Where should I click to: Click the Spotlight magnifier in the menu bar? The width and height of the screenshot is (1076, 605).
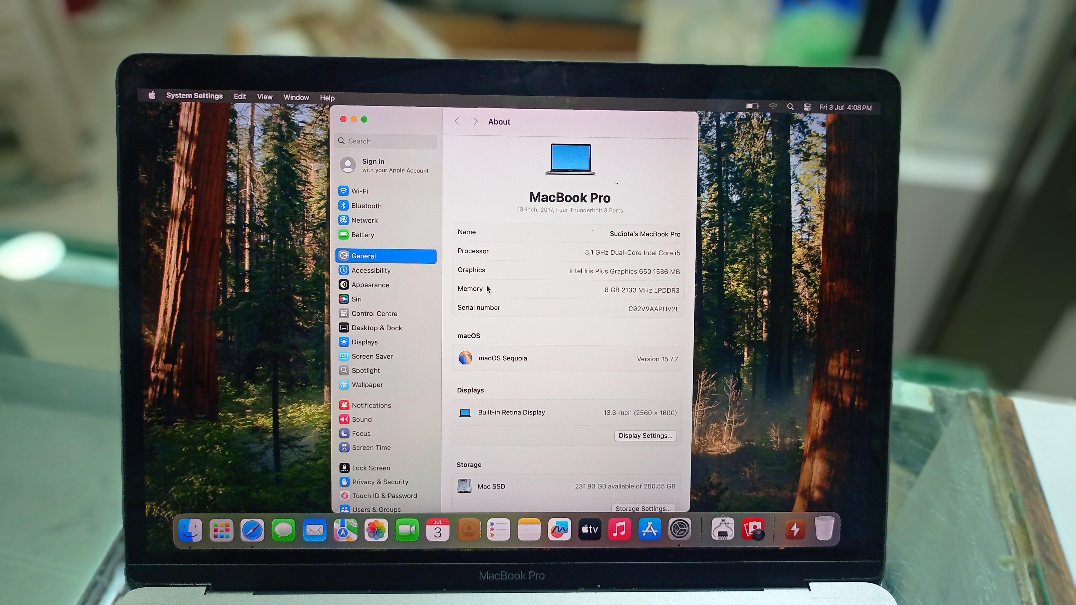(x=790, y=107)
